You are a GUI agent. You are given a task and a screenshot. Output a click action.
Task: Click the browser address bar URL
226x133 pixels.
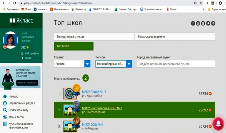pos(58,3)
